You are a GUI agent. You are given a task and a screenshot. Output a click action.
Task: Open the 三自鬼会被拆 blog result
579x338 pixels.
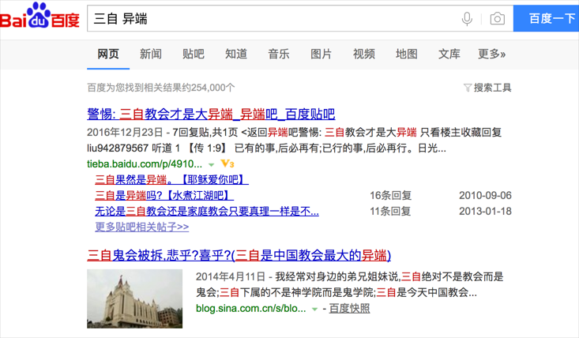click(239, 255)
